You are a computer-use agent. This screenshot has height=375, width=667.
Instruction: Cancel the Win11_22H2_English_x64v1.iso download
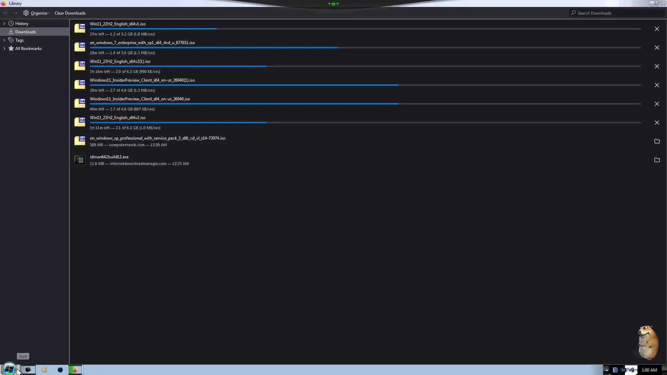coord(657,29)
